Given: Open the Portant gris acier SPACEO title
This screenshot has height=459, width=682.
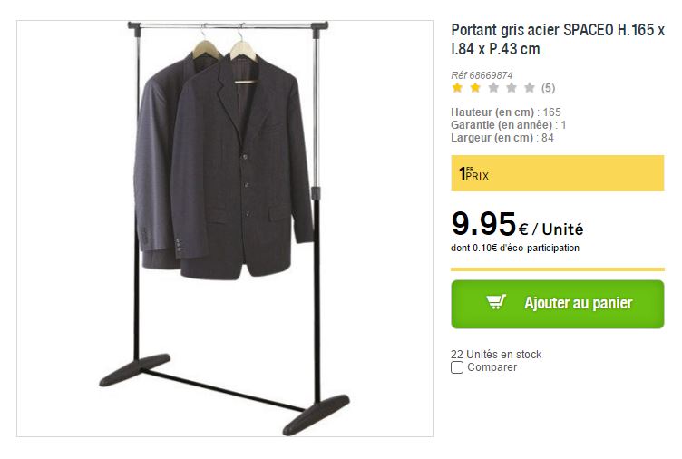Looking at the screenshot, I should click(557, 38).
